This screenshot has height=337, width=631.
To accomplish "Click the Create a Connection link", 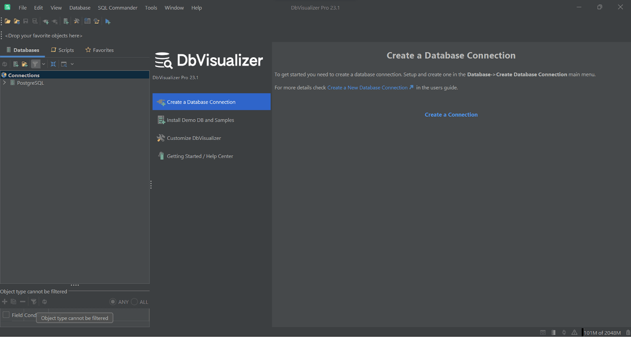I will 451,115.
